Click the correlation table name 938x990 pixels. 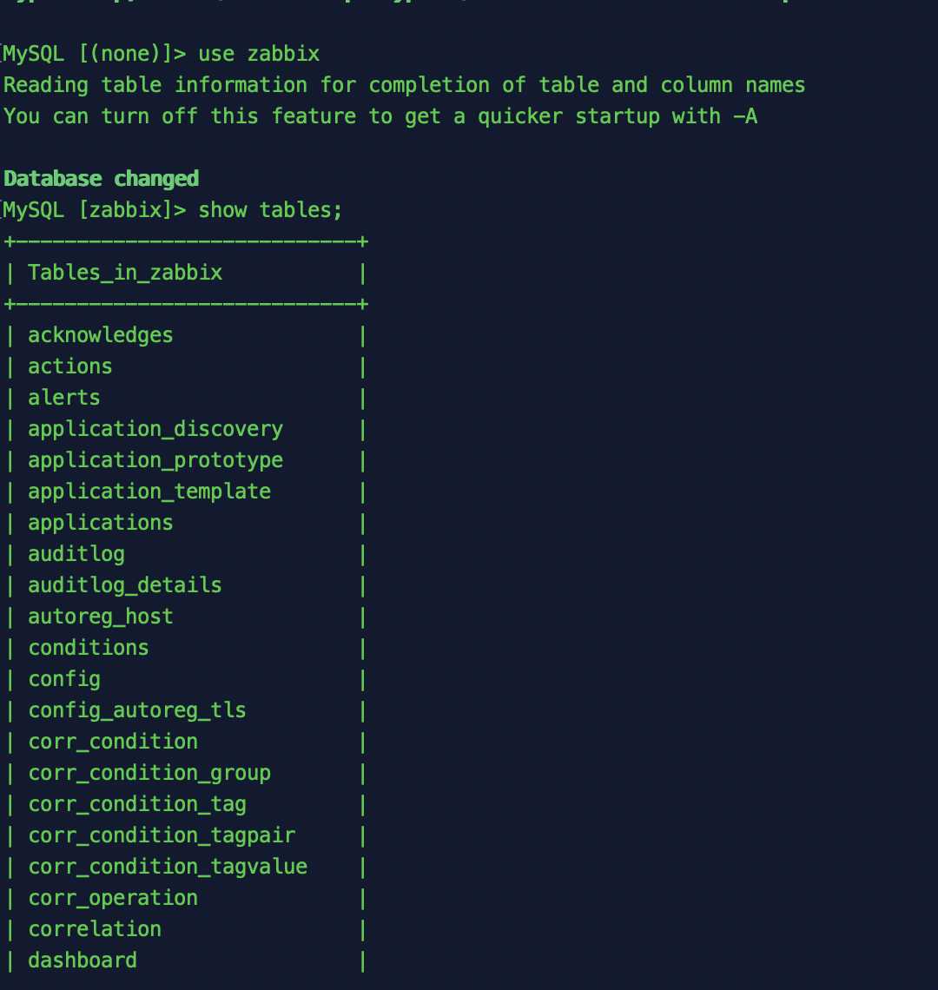pyautogui.click(x=95, y=929)
